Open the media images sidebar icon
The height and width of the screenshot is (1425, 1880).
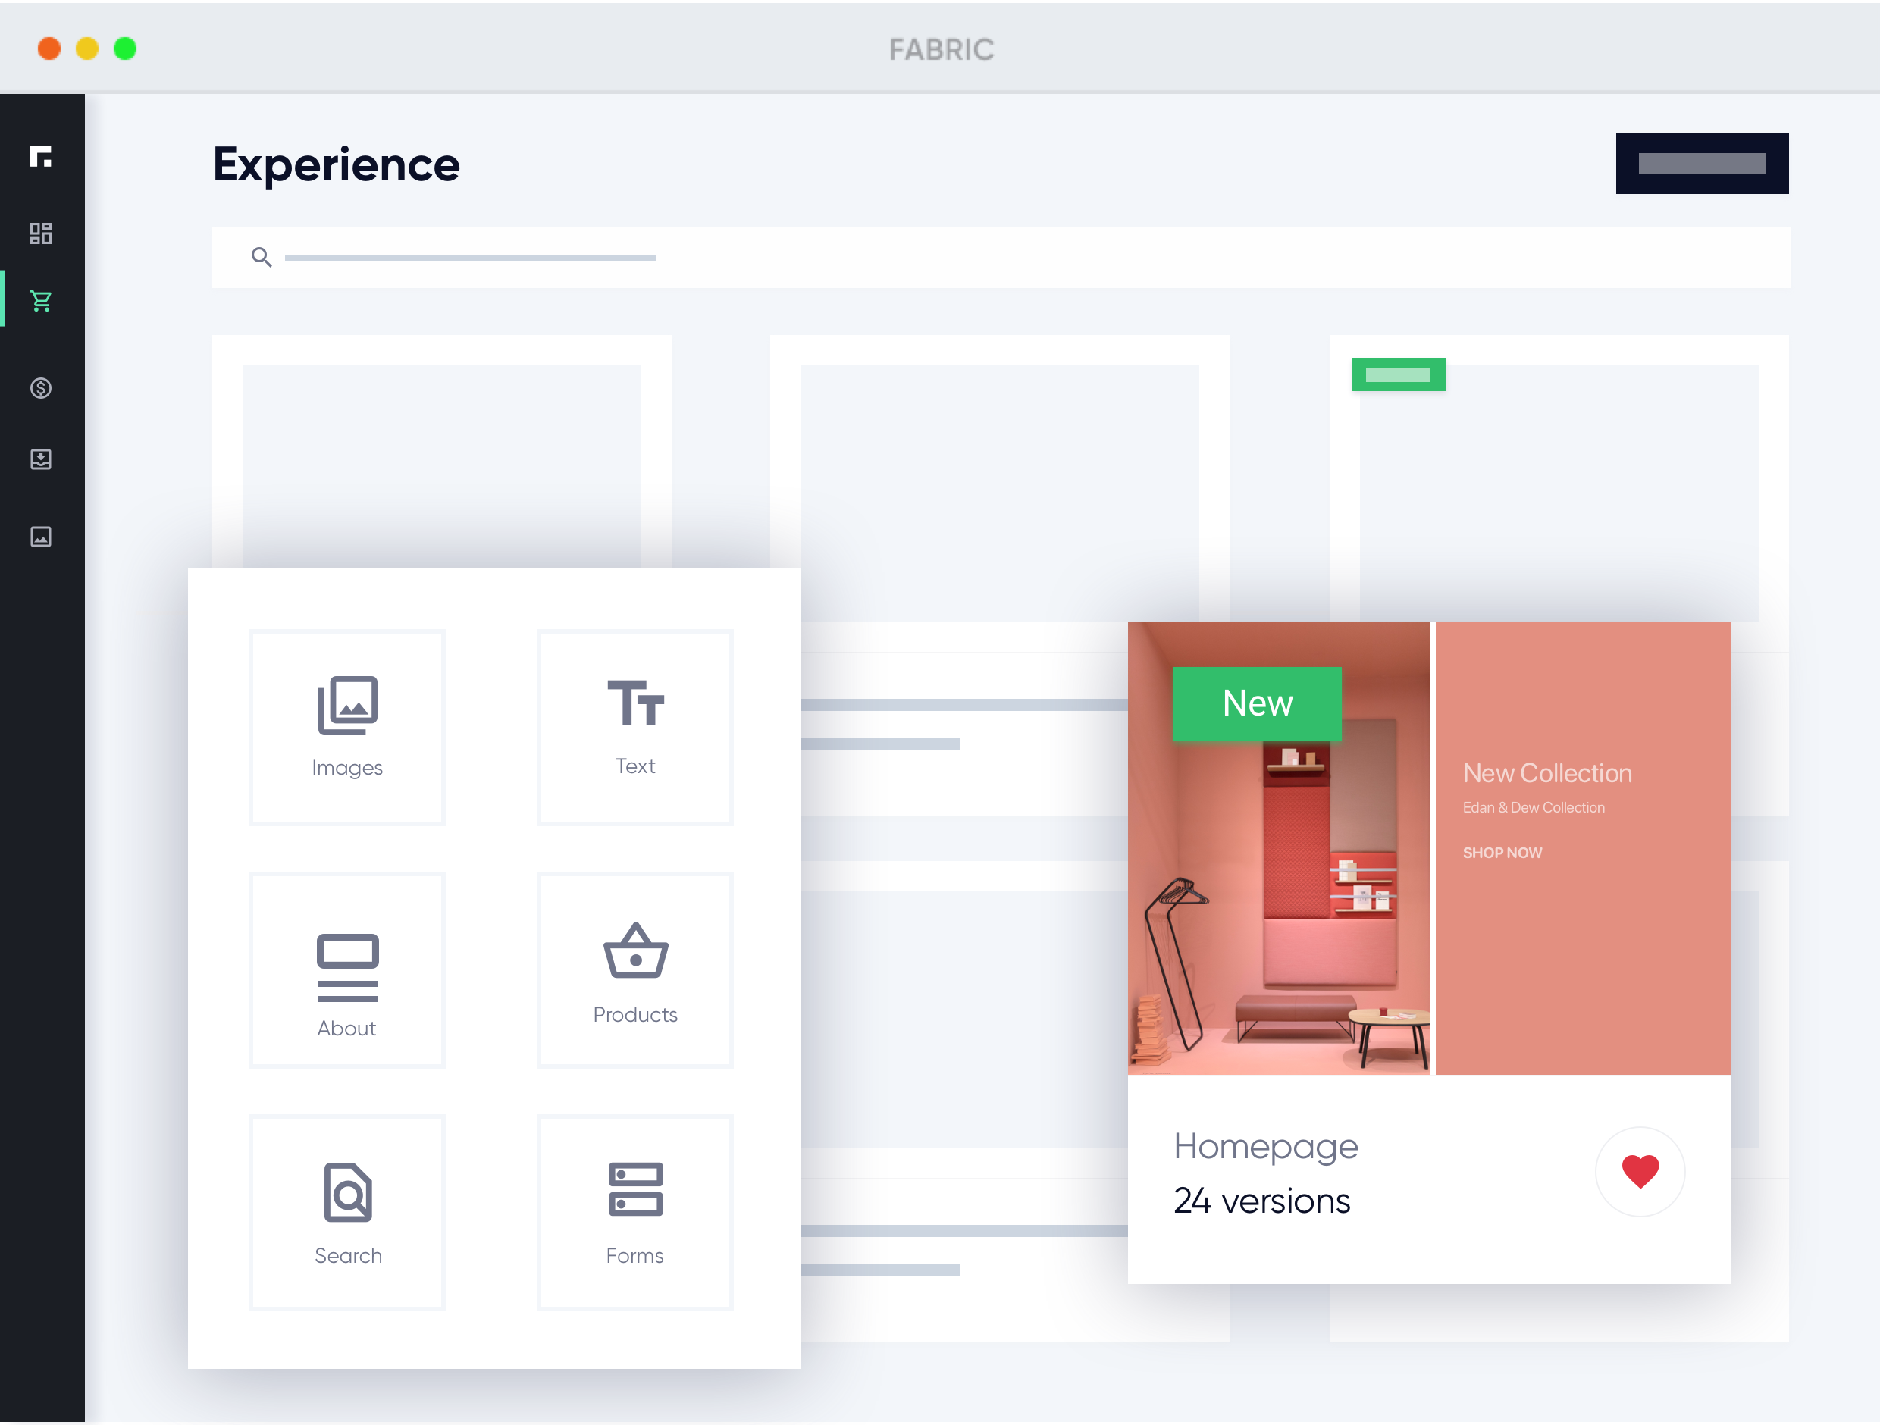click(x=41, y=536)
